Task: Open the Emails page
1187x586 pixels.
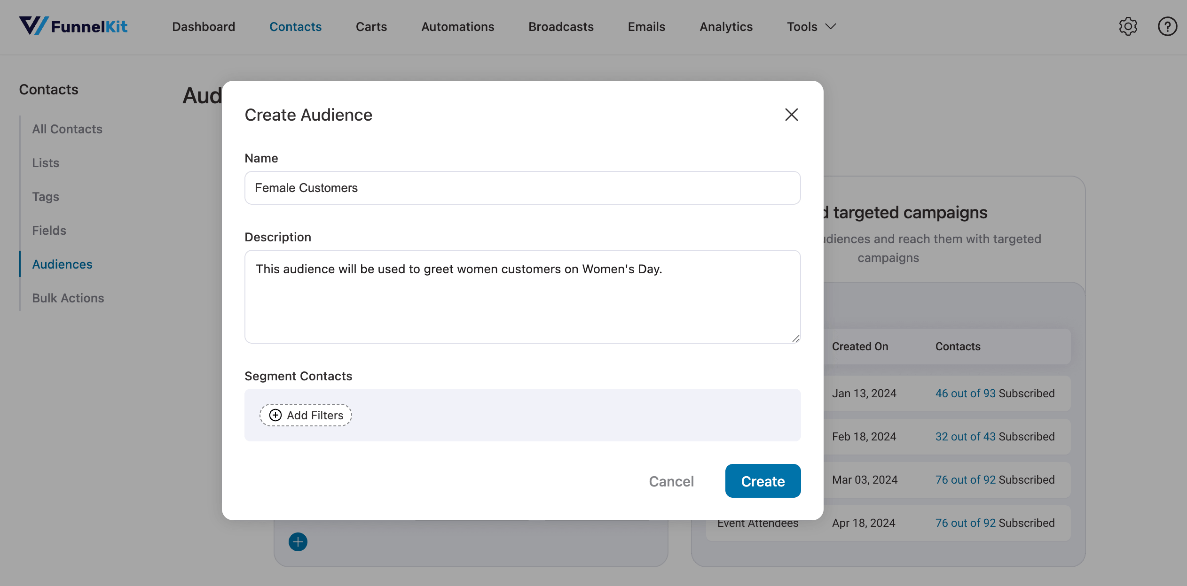Action: pos(646,27)
